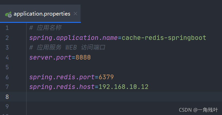Click line number 4 in the gutter

[7, 57]
